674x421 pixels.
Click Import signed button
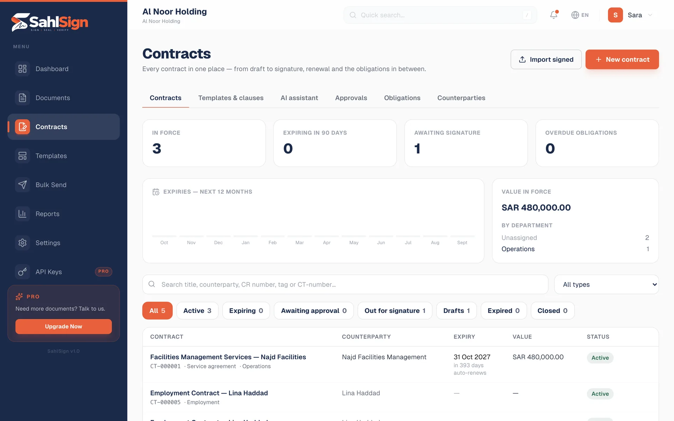pos(546,59)
